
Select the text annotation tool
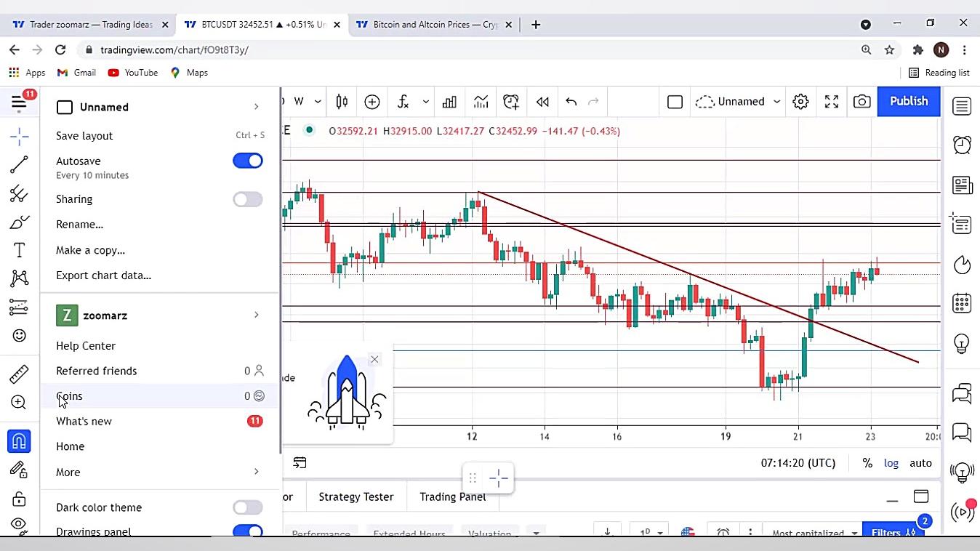(x=19, y=251)
